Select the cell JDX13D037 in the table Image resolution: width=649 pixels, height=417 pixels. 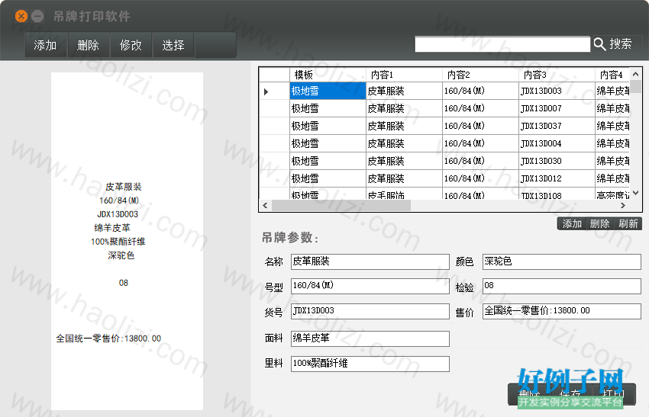coord(557,126)
